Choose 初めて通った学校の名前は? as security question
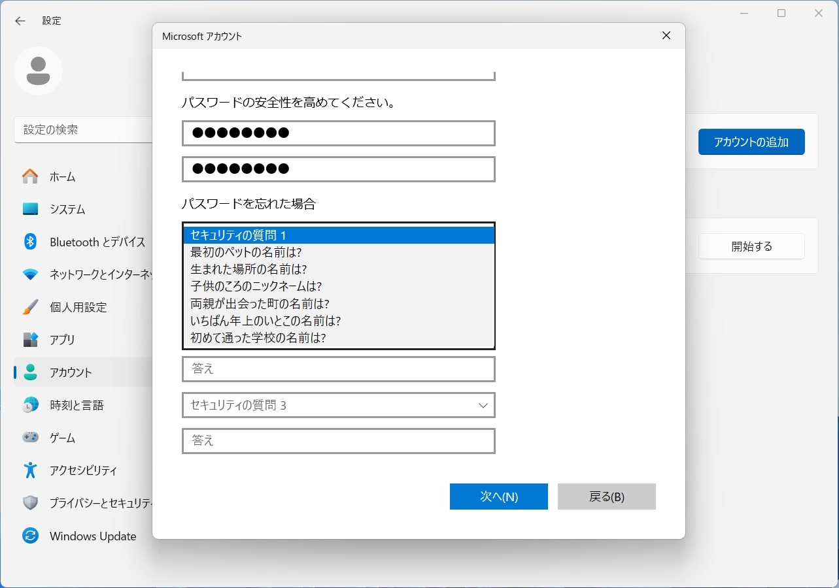Screen dimensions: 839x588 click(x=338, y=338)
